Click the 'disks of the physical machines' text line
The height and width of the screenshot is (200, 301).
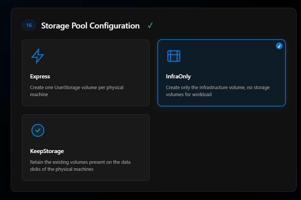[x=62, y=169]
